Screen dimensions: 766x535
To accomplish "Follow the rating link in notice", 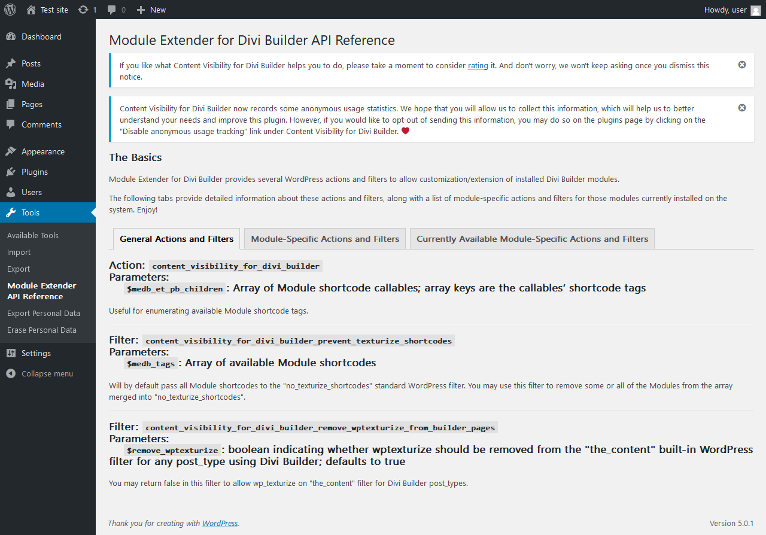I will 478,65.
